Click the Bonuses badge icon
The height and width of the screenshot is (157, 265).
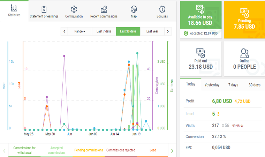point(162,9)
